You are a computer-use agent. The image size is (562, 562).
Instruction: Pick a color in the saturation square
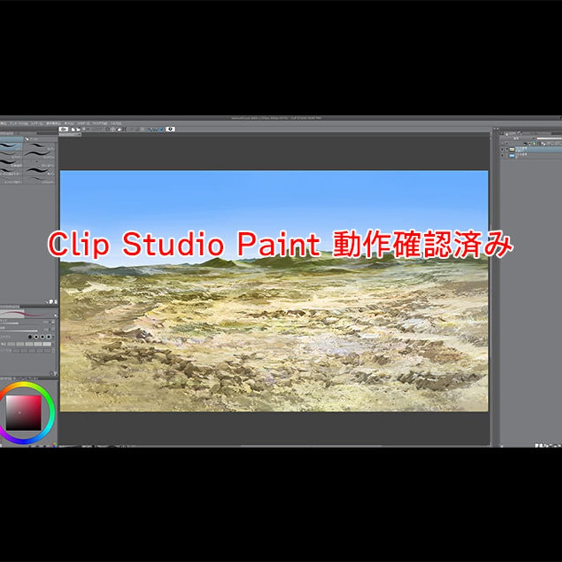(23, 413)
